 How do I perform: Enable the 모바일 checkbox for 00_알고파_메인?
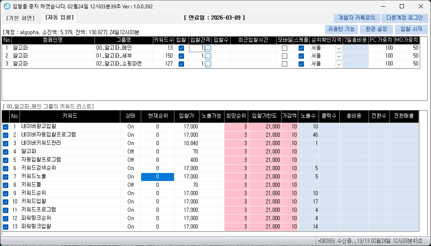[286, 48]
